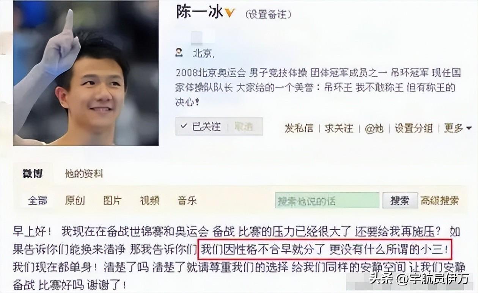The image size is (478, 293).
Task: Click the checkmark on the 已关注 button
Action: [x=184, y=126]
